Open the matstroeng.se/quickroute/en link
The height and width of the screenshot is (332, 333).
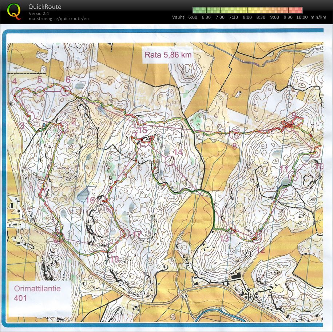tap(59, 19)
